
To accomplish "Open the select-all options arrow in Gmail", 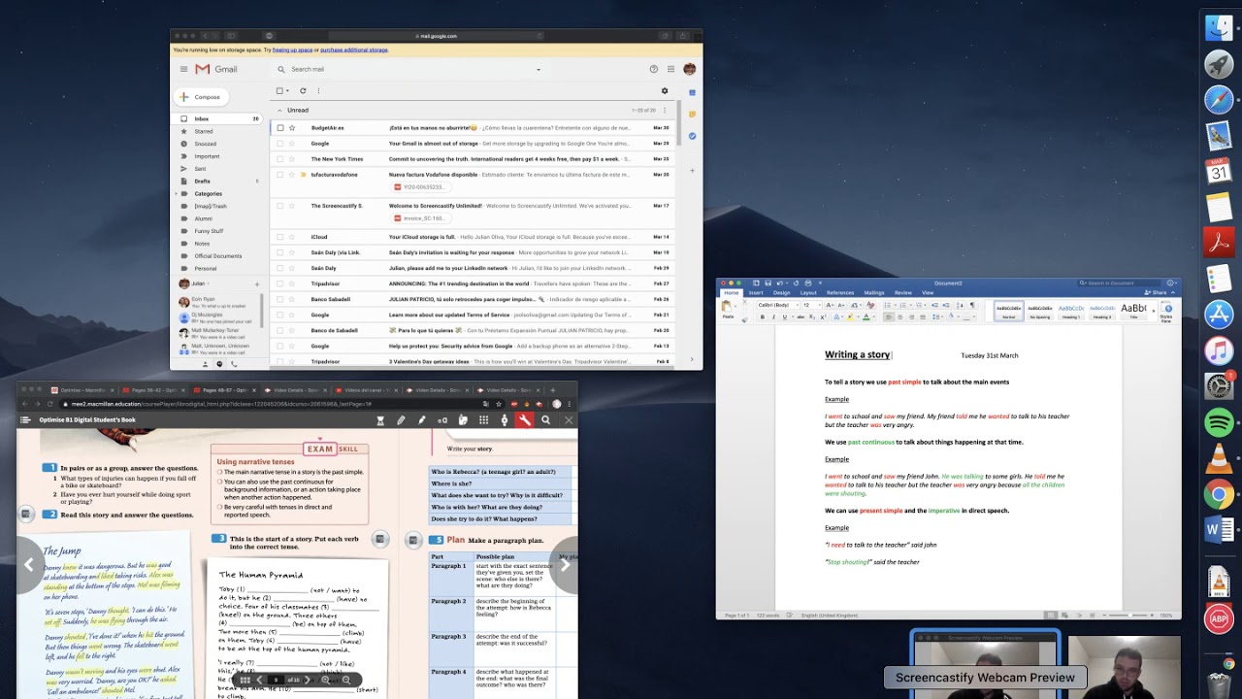I will coord(288,91).
